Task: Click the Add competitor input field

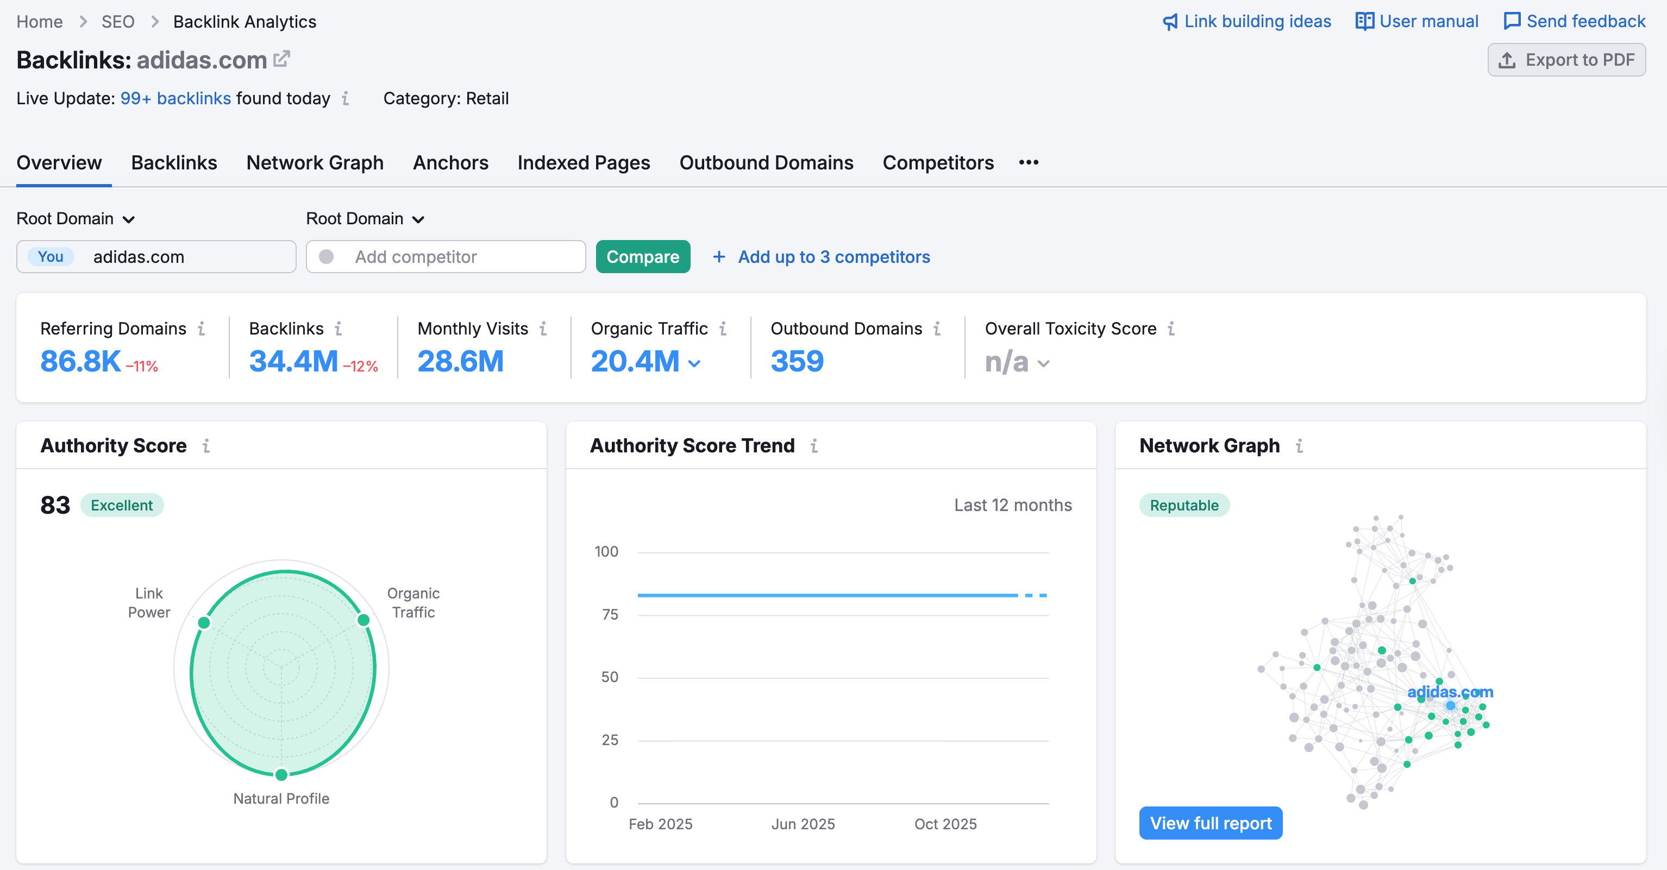Action: (x=446, y=257)
